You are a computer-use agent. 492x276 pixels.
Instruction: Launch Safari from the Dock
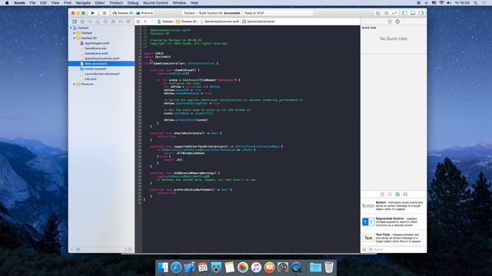click(176, 268)
